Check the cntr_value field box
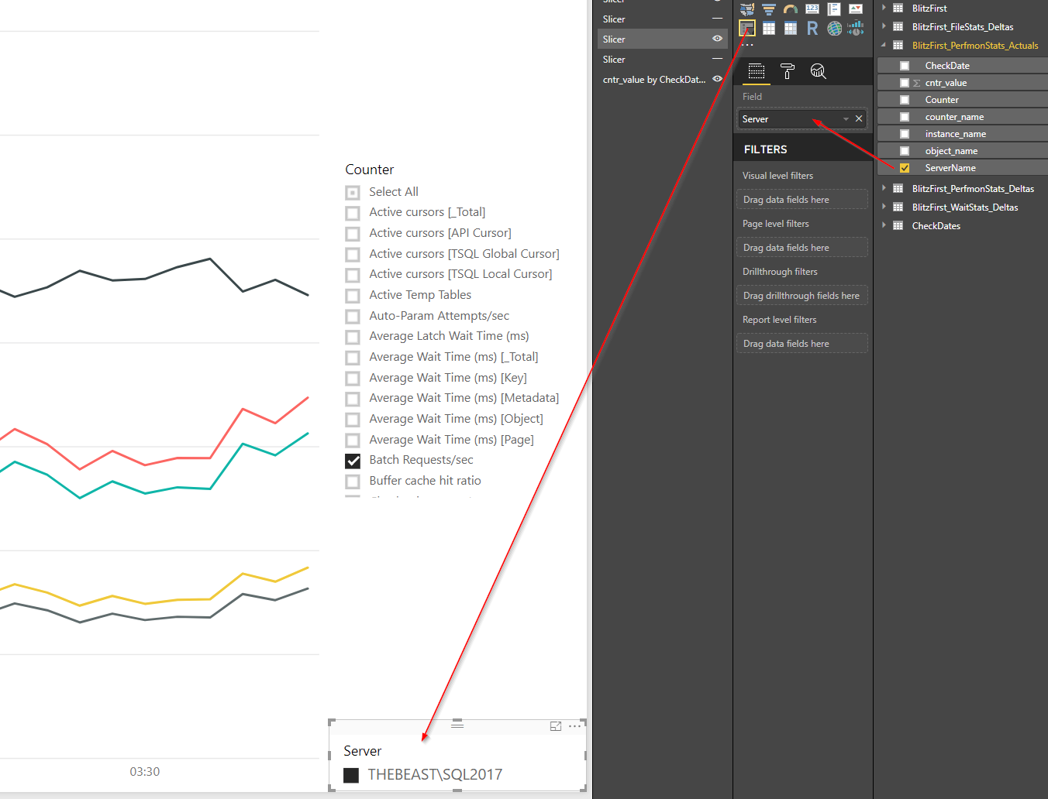This screenshot has height=799, width=1048. [x=905, y=83]
